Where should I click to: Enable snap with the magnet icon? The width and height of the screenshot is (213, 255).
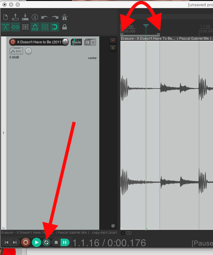55,27
